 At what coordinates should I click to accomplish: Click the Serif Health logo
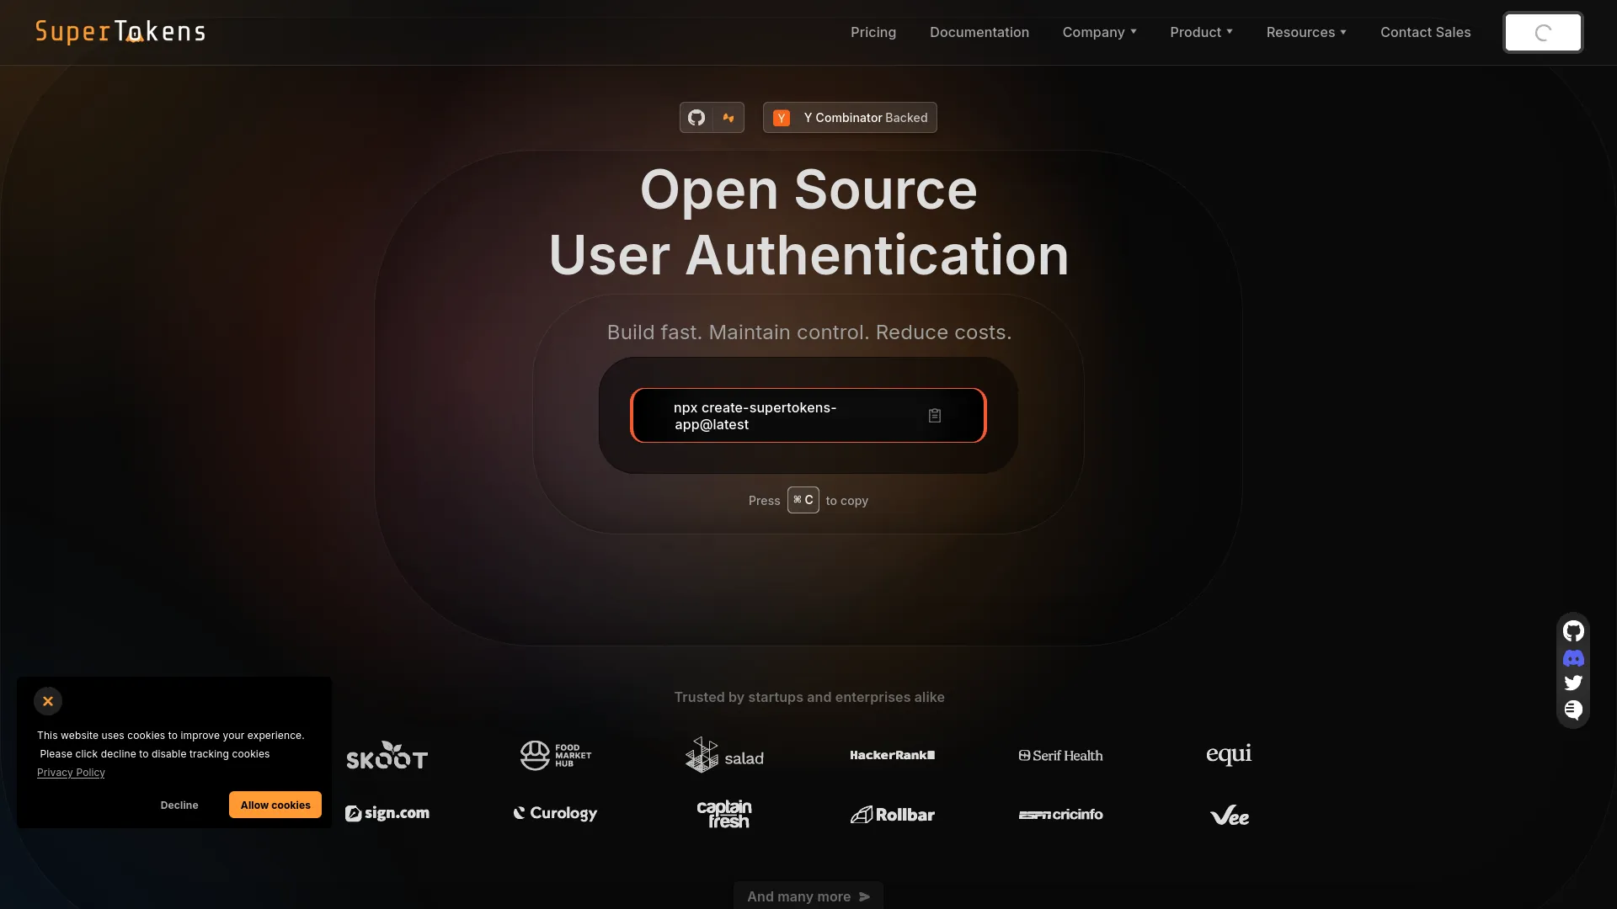point(1061,756)
